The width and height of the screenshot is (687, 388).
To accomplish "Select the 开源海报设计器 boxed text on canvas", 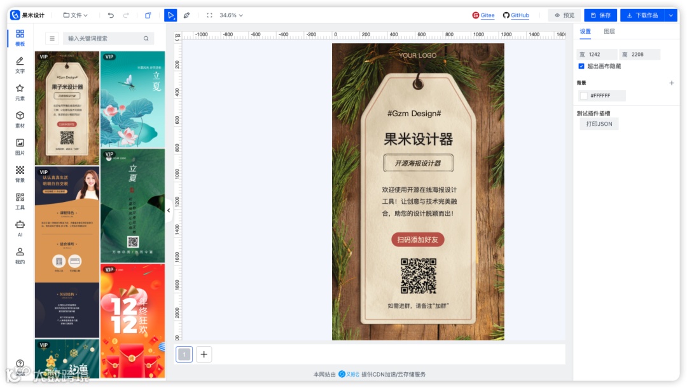I will (x=418, y=163).
